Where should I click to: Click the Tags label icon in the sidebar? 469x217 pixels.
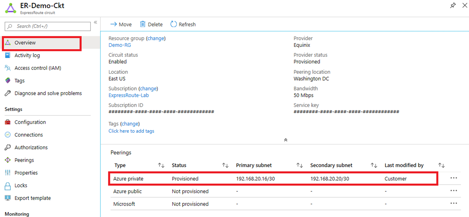click(x=8, y=81)
